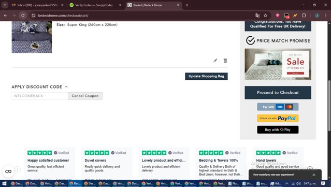The height and width of the screenshot is (187, 331).
Task: Close the Basket Bedeck Home tab
Action: [178, 5]
